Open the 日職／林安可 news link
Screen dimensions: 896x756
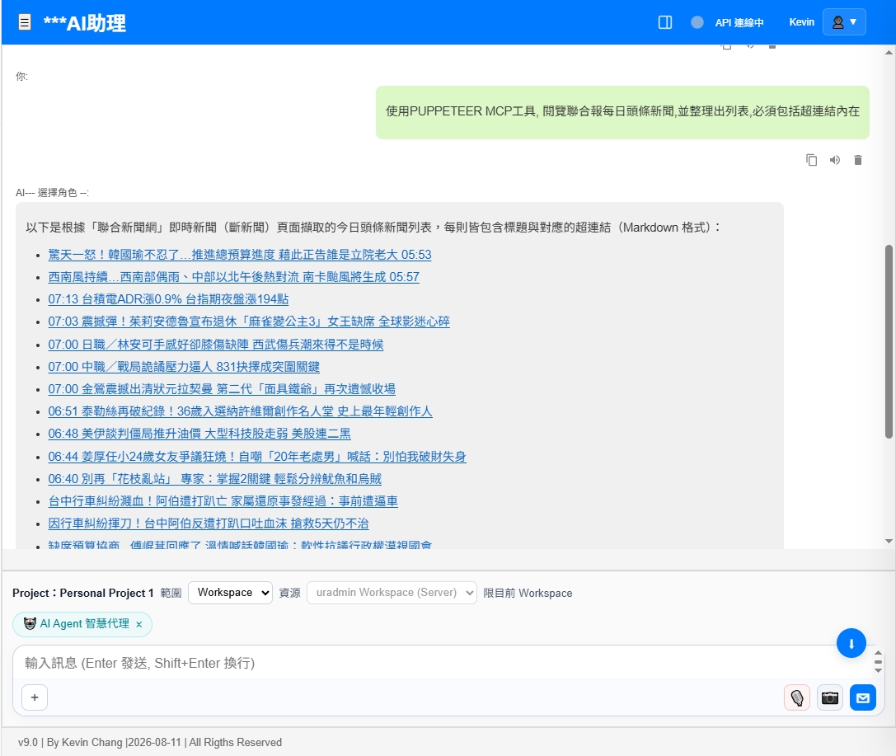coord(215,344)
